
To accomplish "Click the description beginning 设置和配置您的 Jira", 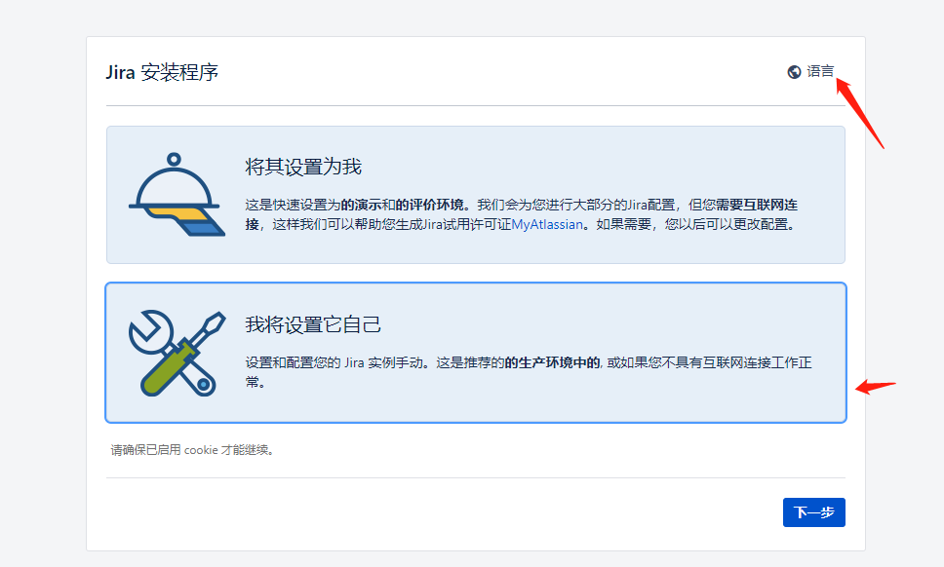I will click(529, 372).
